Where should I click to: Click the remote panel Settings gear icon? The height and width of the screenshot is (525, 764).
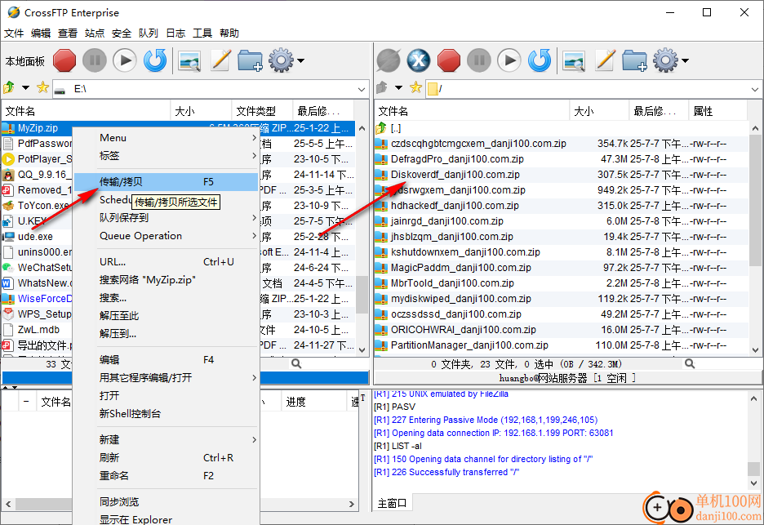click(665, 61)
